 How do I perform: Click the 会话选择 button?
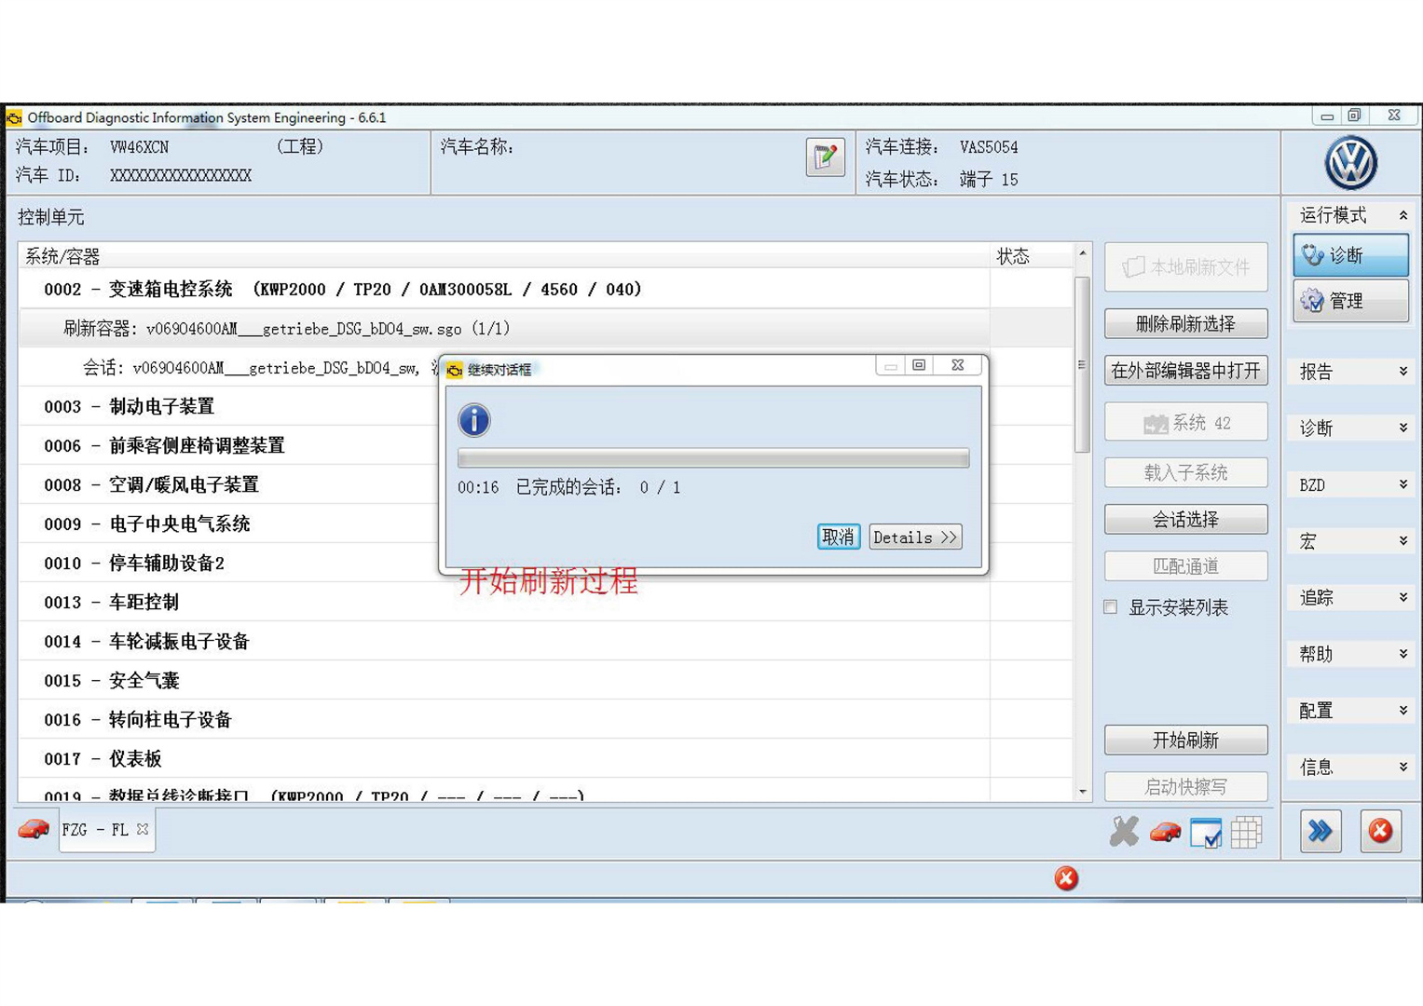1185,519
